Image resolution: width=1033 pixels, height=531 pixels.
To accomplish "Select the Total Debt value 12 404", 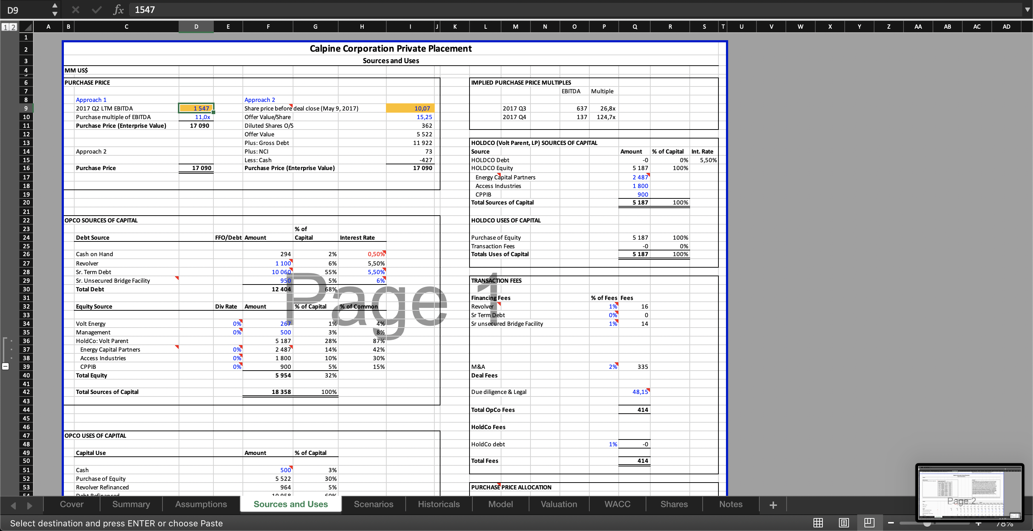I will (268, 289).
